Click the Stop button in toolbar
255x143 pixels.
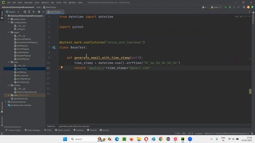[x=238, y=7]
